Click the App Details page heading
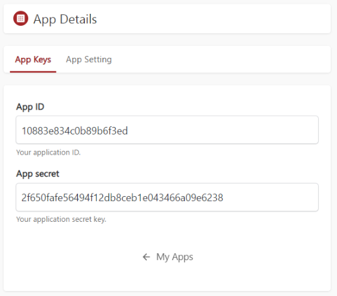Image resolution: width=337 pixels, height=296 pixels. pyautogui.click(x=65, y=19)
